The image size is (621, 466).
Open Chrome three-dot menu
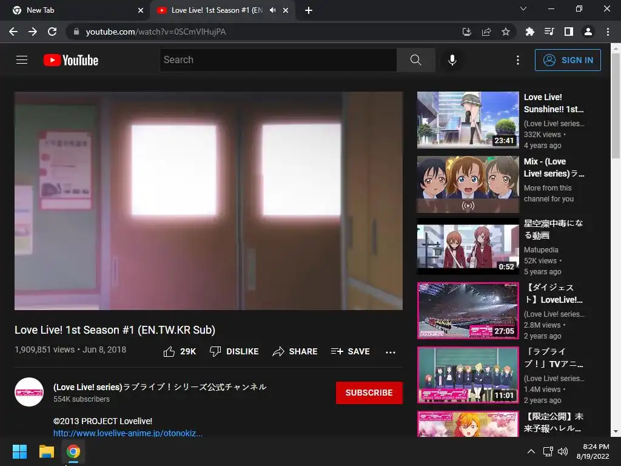608,32
